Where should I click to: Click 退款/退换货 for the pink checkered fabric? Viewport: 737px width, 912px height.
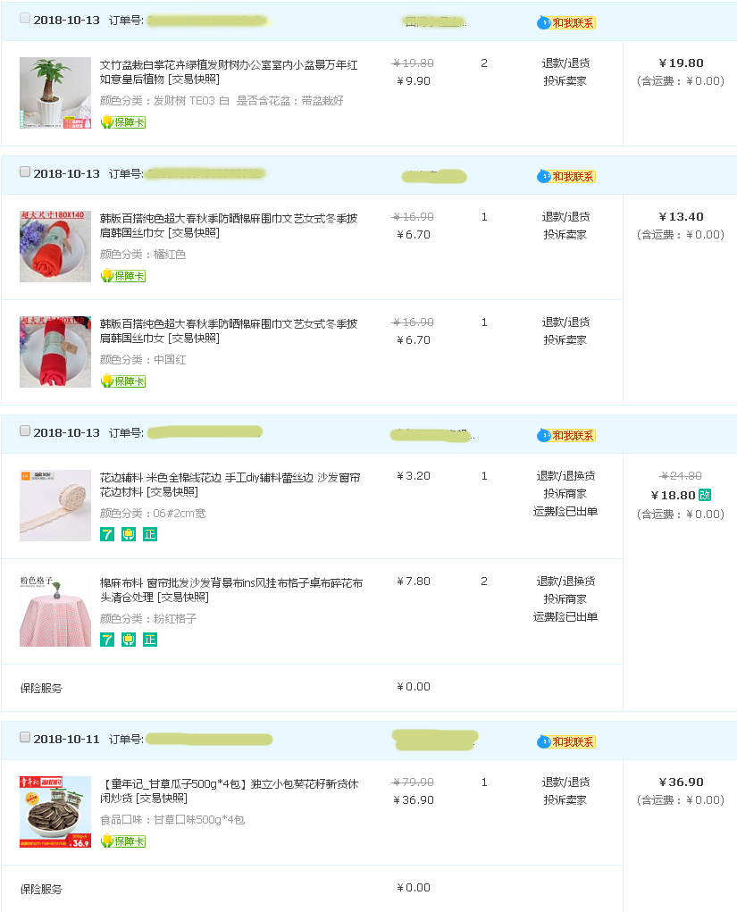[565, 581]
